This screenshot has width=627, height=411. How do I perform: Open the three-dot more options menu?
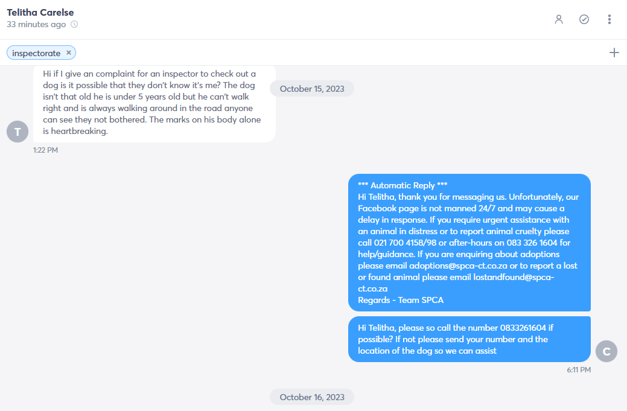pos(609,19)
